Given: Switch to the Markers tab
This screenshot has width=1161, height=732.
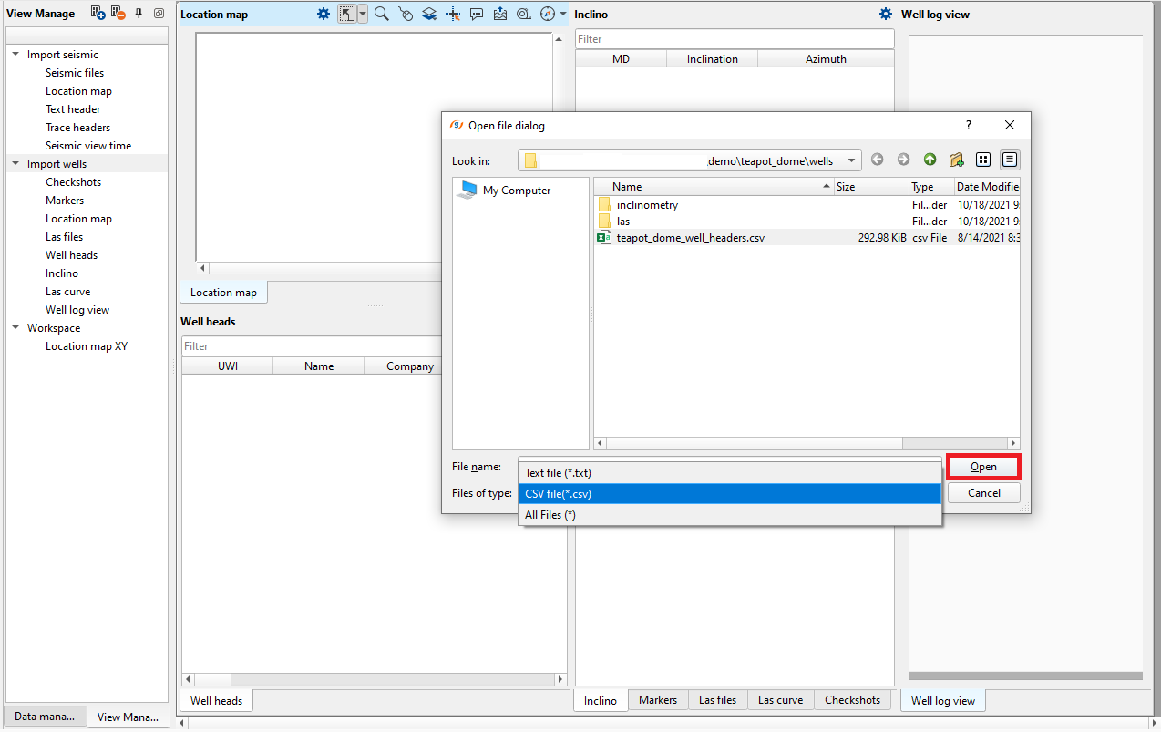Looking at the screenshot, I should click(x=658, y=700).
